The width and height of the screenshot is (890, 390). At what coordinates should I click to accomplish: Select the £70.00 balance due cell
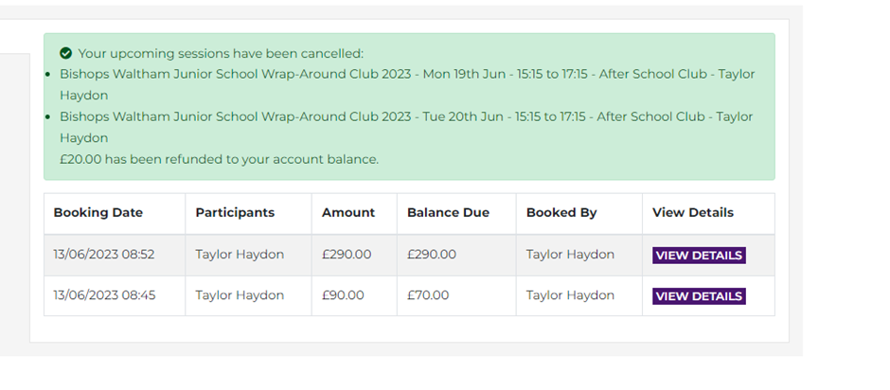tap(428, 295)
